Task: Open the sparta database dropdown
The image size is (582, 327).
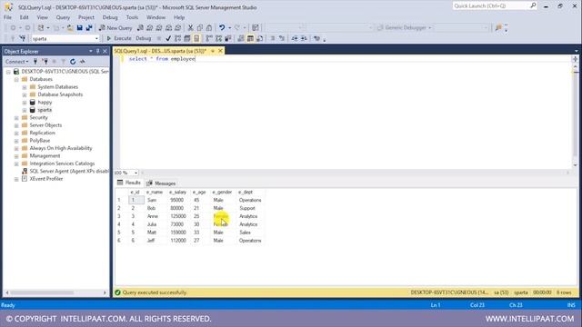Action: (96, 38)
